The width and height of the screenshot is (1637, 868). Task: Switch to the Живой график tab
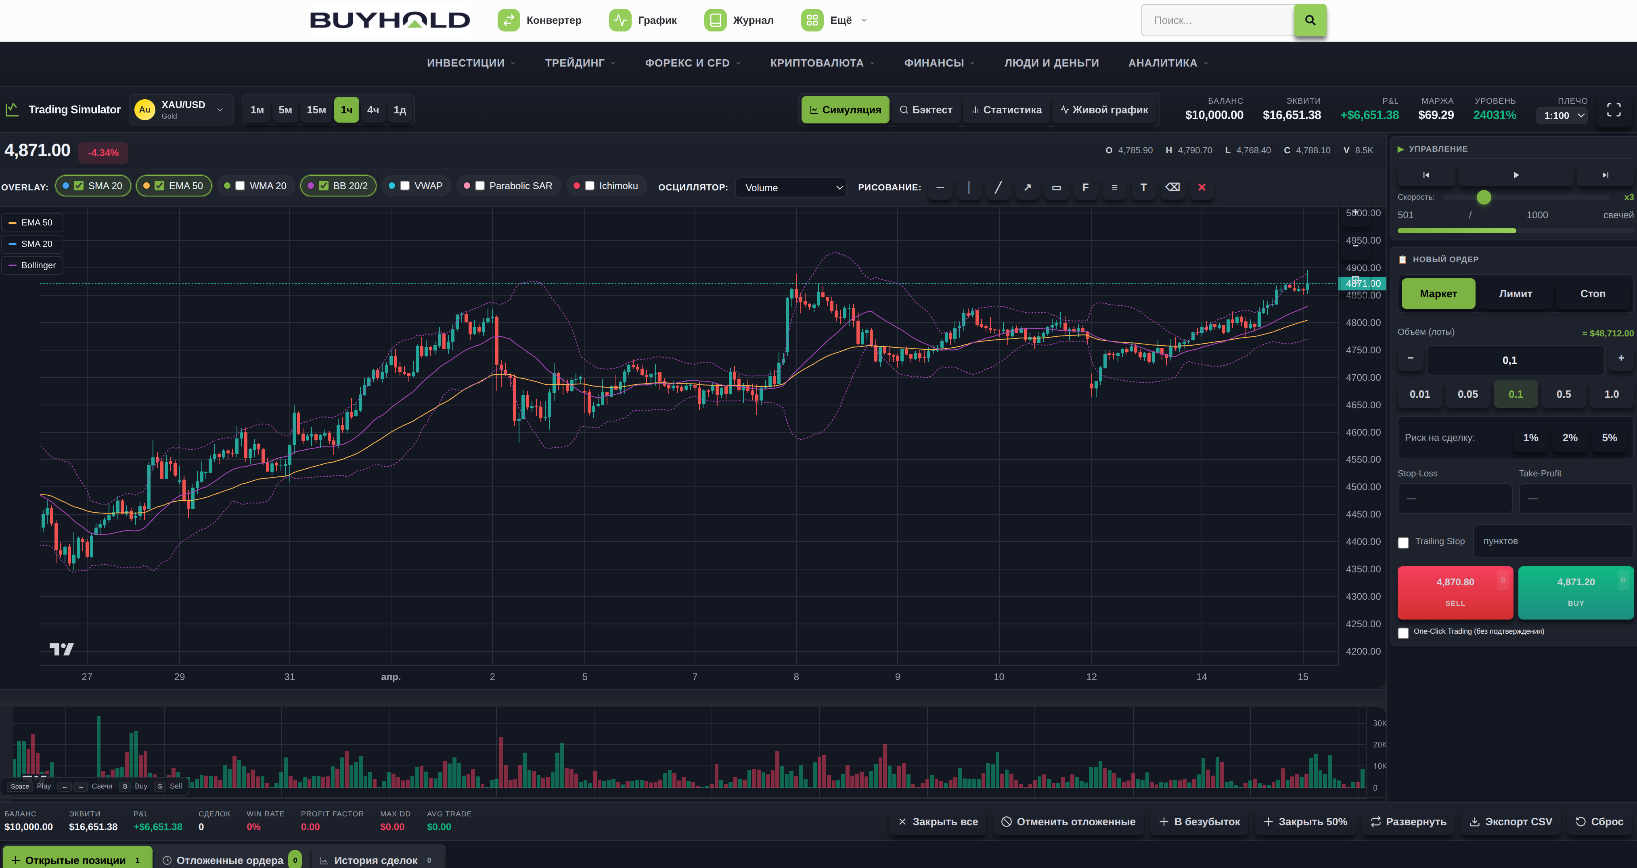coord(1105,110)
